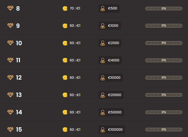
Task: Click the level 14 number label
Action: pos(19,112)
